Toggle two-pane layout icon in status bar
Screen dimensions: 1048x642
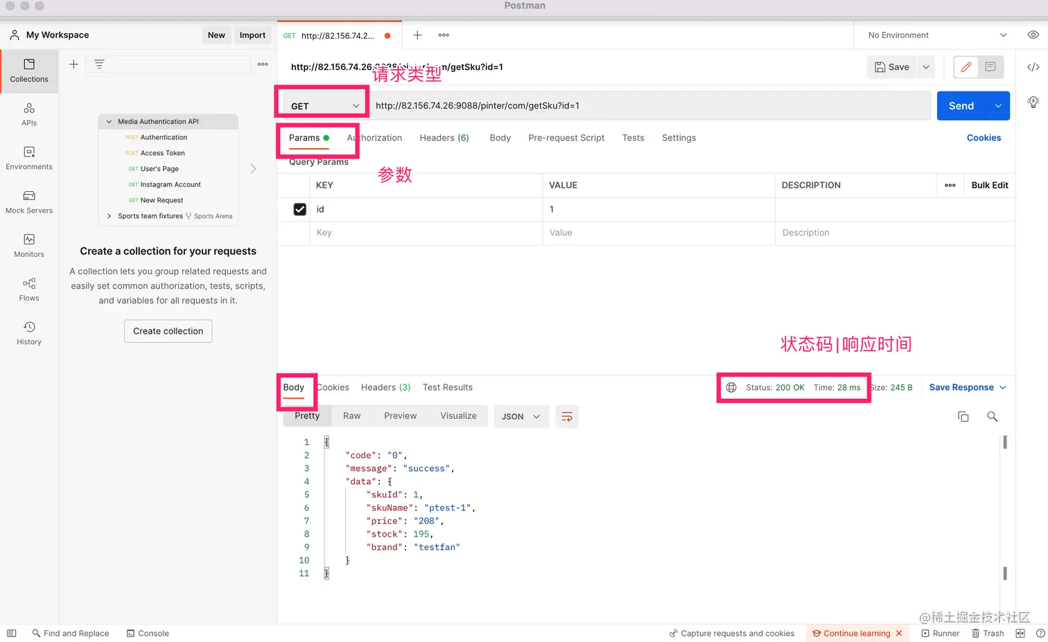1020,634
